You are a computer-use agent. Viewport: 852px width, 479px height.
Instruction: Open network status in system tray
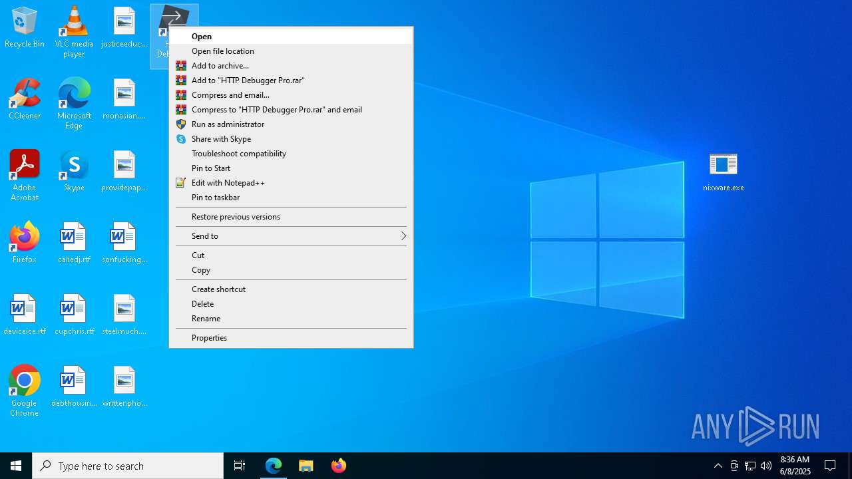(x=750, y=466)
